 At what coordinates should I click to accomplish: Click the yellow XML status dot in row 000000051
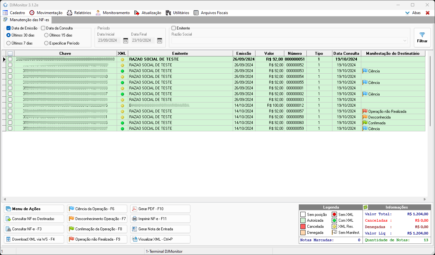[x=122, y=60]
